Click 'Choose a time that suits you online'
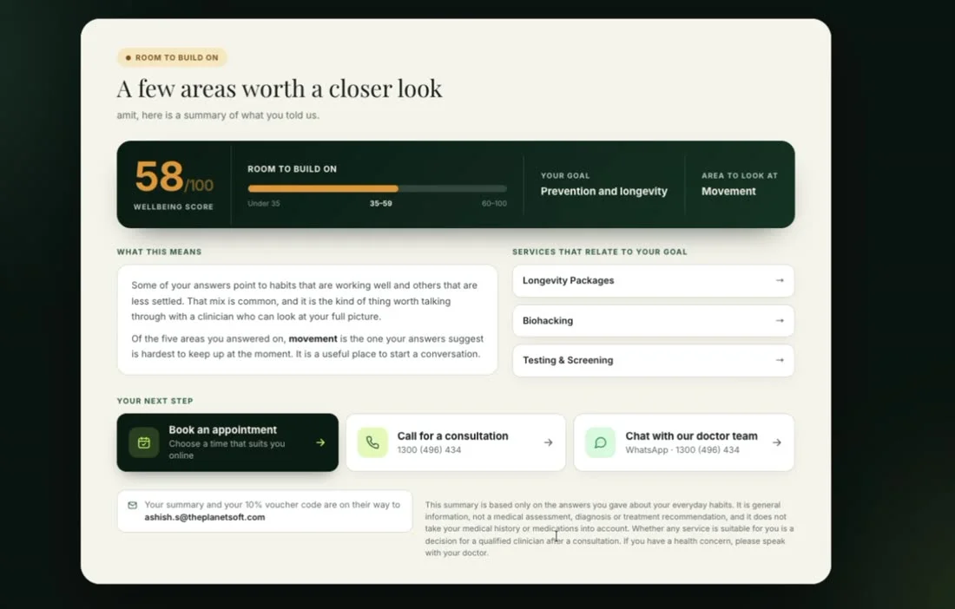This screenshot has width=955, height=609. click(x=227, y=449)
